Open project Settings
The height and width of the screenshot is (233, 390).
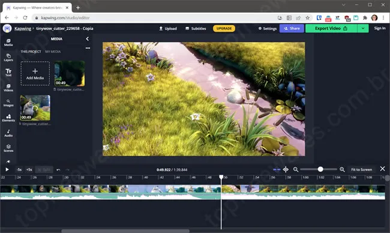click(268, 28)
